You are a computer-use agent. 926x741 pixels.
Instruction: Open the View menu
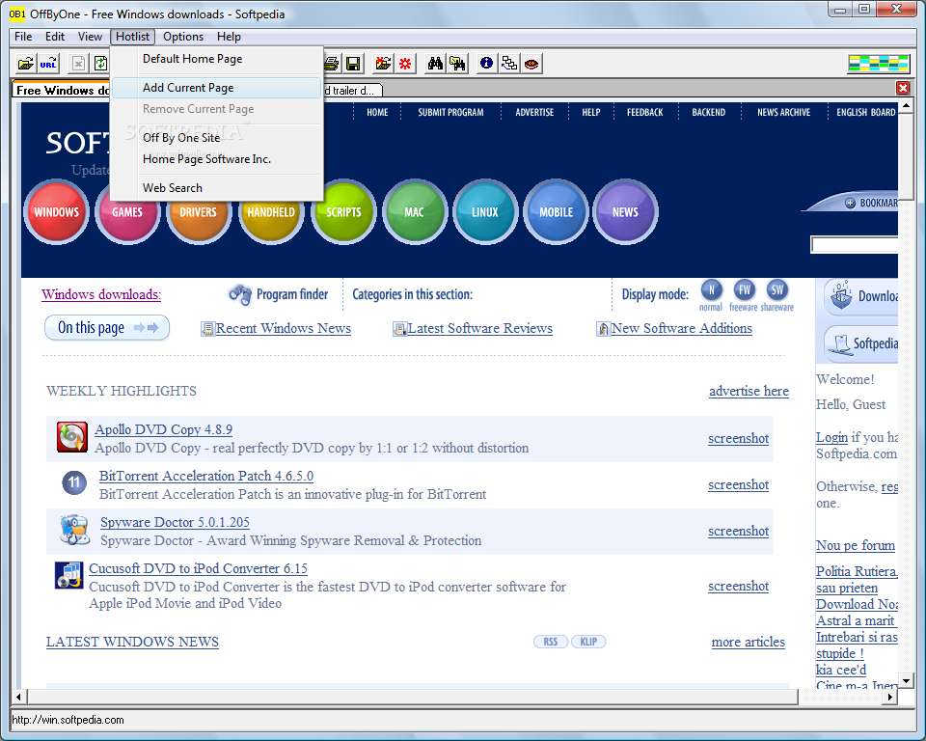point(90,37)
